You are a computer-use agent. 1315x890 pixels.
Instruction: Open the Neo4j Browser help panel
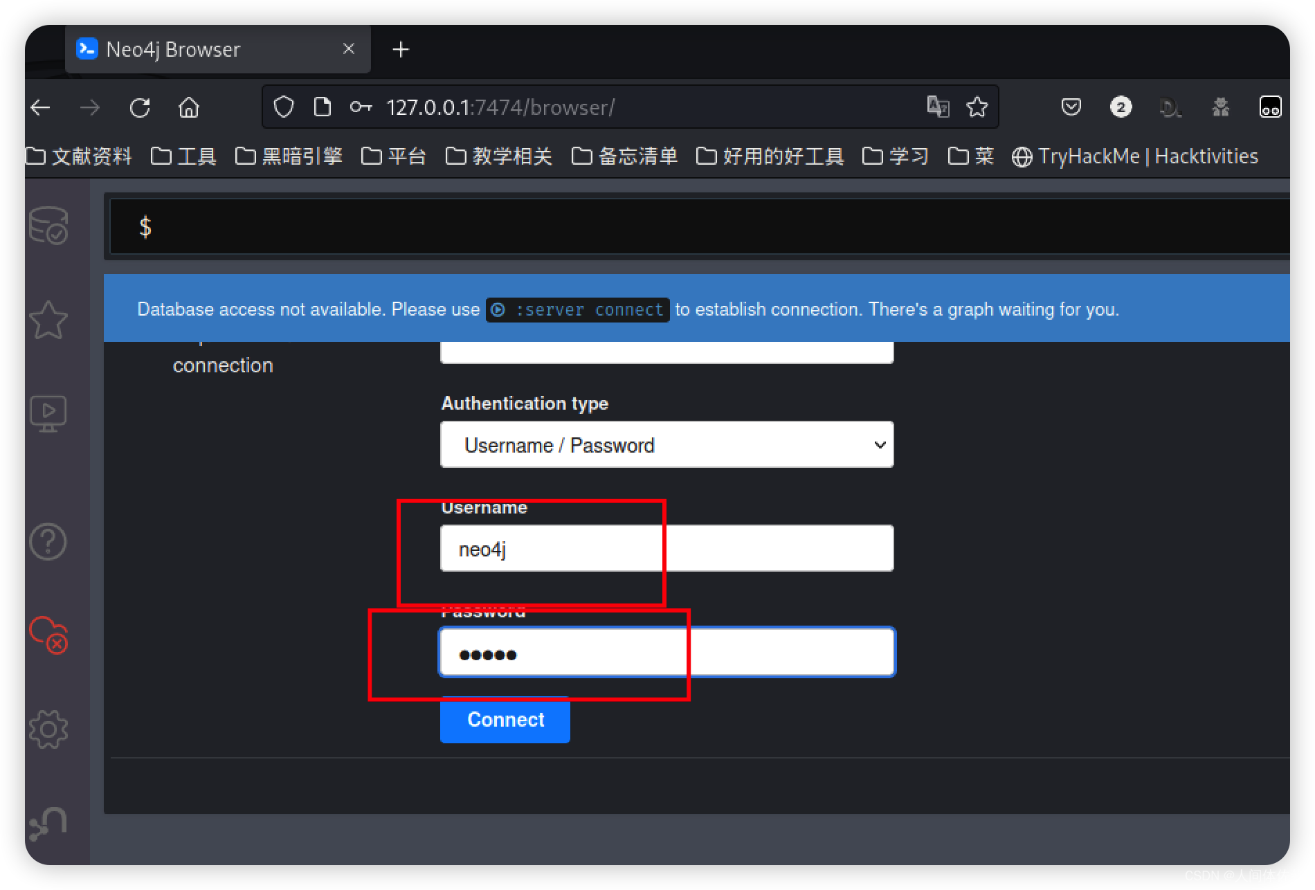point(48,541)
